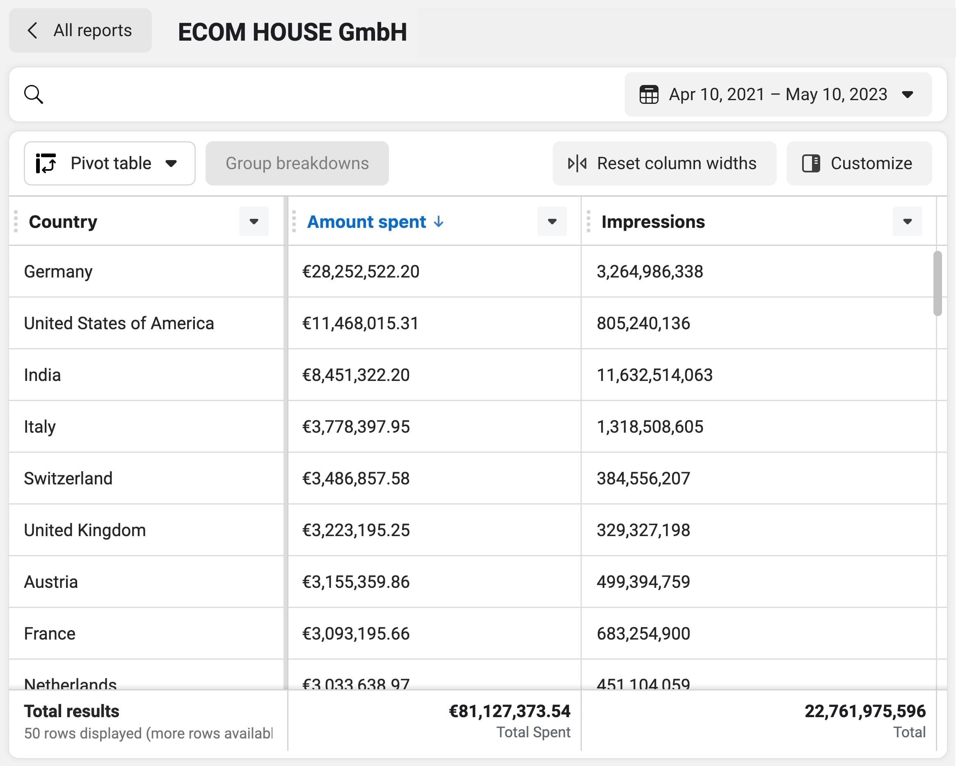Select the India country cell
Viewport: 956px width, 766px height.
[x=146, y=375]
